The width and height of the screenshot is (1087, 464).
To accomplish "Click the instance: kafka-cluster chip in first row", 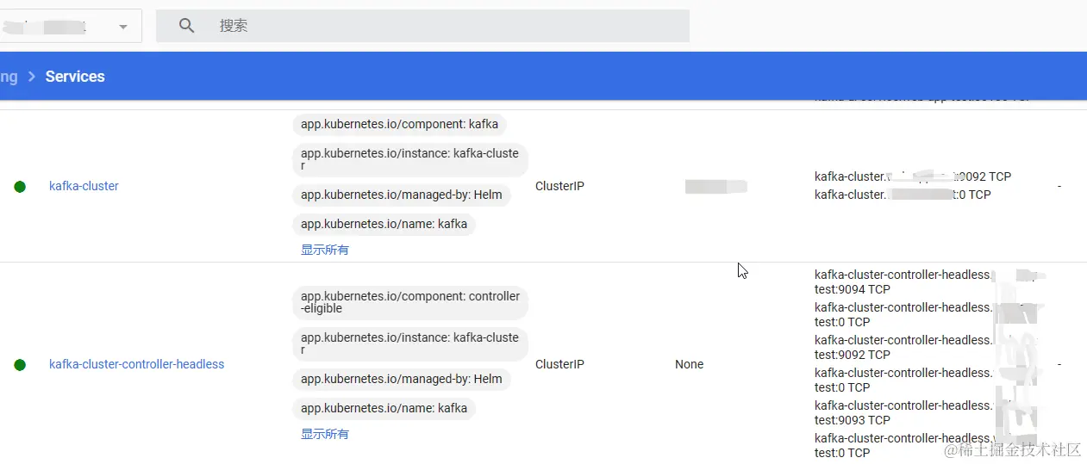I will click(x=409, y=159).
